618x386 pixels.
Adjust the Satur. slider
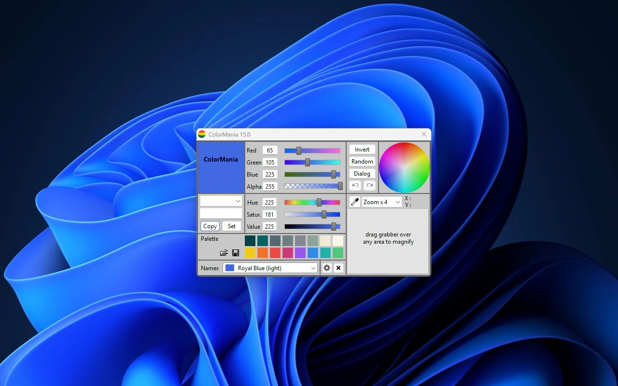(312, 214)
